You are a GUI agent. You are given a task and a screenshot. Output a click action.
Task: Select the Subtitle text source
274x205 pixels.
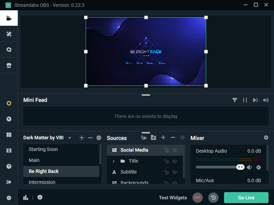[145, 172]
